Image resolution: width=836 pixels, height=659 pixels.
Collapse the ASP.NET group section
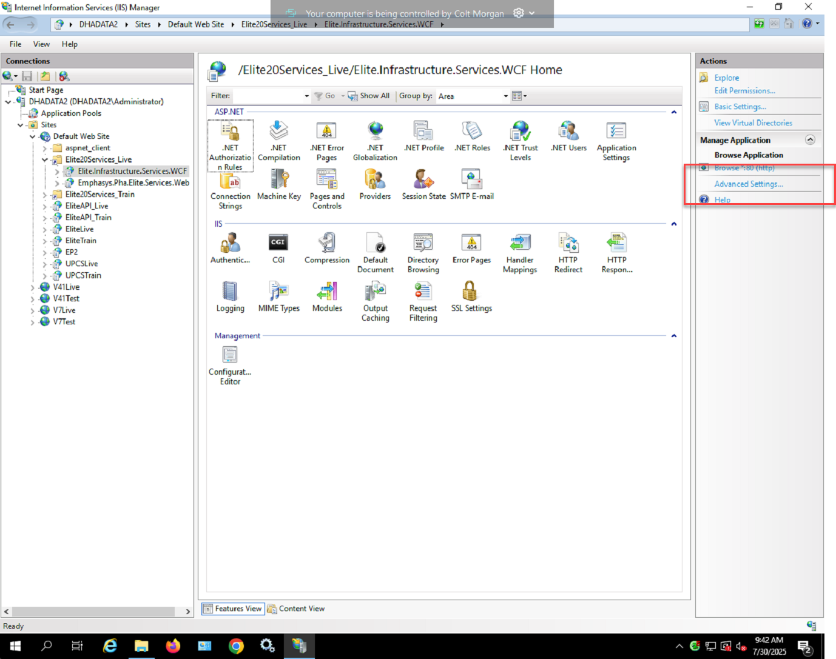[x=673, y=112]
